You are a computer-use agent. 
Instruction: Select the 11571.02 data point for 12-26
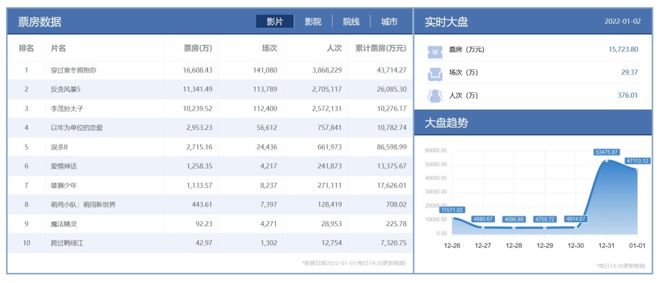(x=453, y=218)
